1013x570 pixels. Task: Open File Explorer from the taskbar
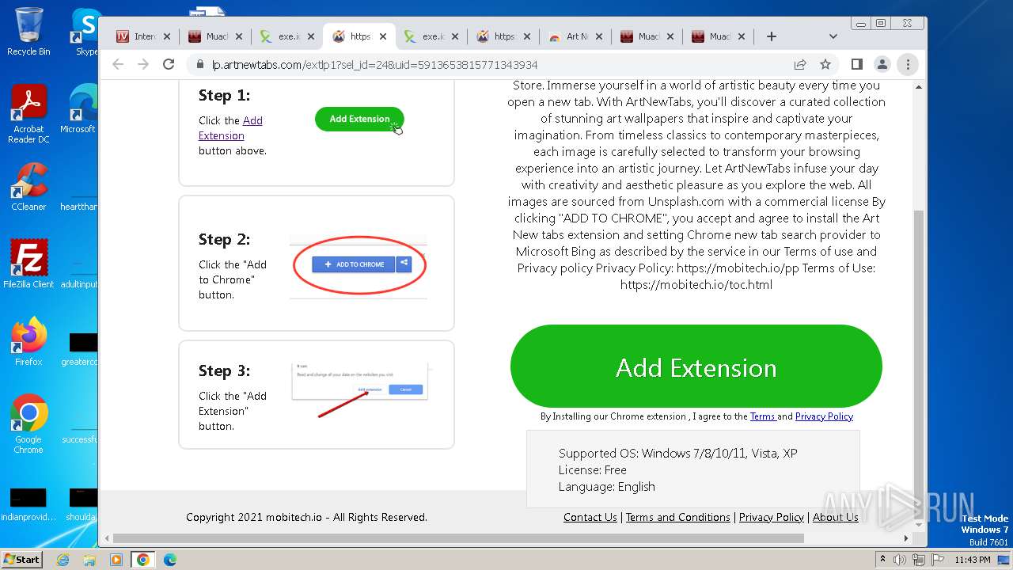[x=89, y=560]
